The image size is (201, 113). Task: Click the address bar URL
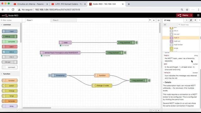57,10
